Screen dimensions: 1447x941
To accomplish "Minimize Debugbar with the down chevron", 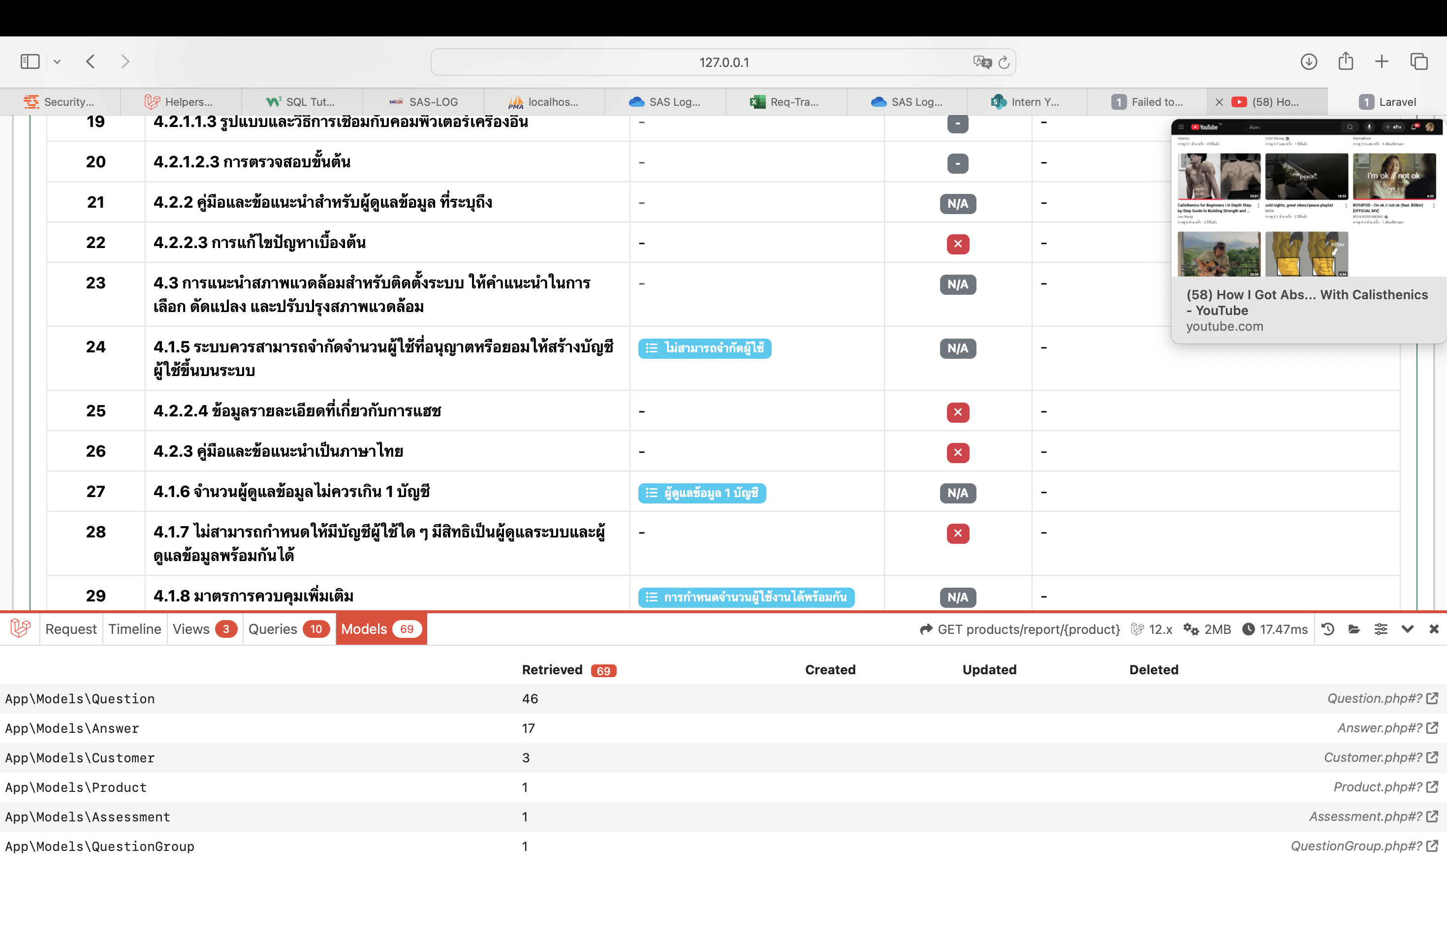I will tap(1408, 629).
